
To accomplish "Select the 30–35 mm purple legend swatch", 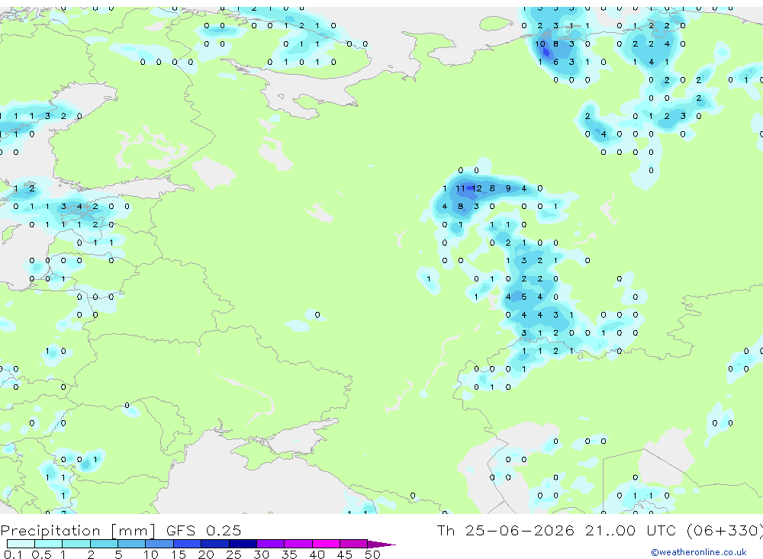I will tap(270, 544).
